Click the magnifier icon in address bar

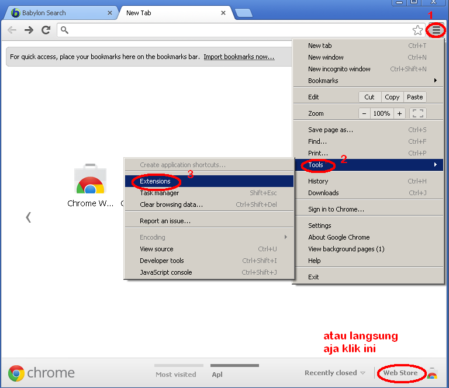coord(65,30)
